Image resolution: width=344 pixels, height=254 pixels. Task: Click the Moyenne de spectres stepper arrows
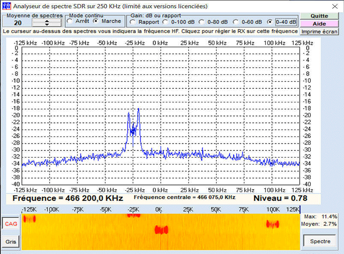47,23
